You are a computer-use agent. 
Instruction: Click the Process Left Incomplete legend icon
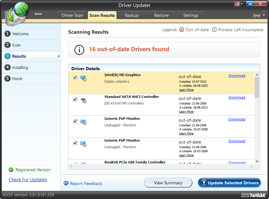(x=214, y=30)
